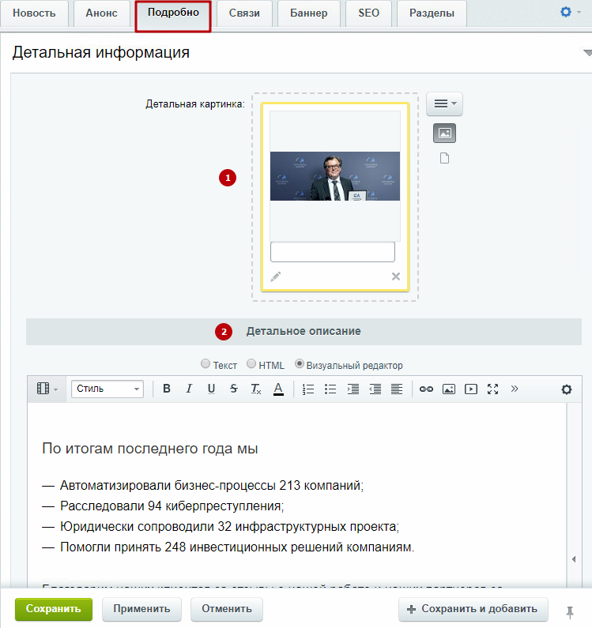Insert a bulleted list

coord(330,389)
